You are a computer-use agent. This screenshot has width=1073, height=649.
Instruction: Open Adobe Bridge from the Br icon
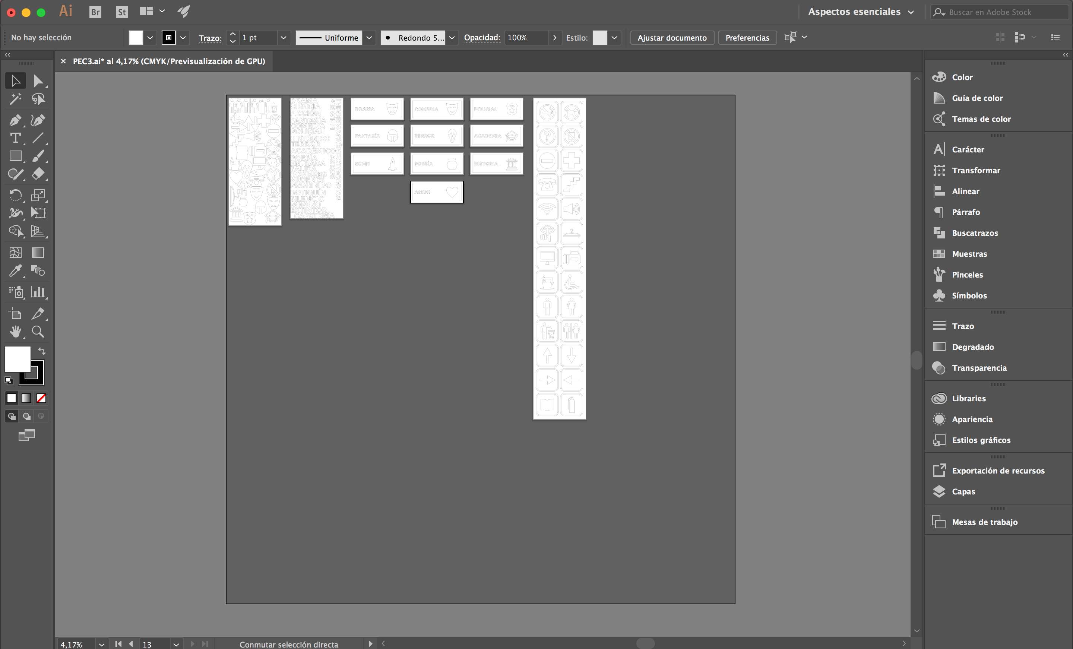coord(95,12)
